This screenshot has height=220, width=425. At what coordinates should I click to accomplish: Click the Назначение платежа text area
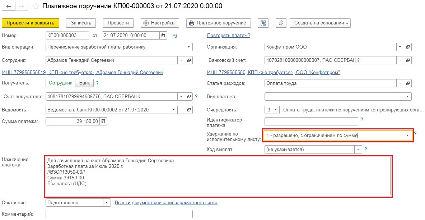(218, 176)
